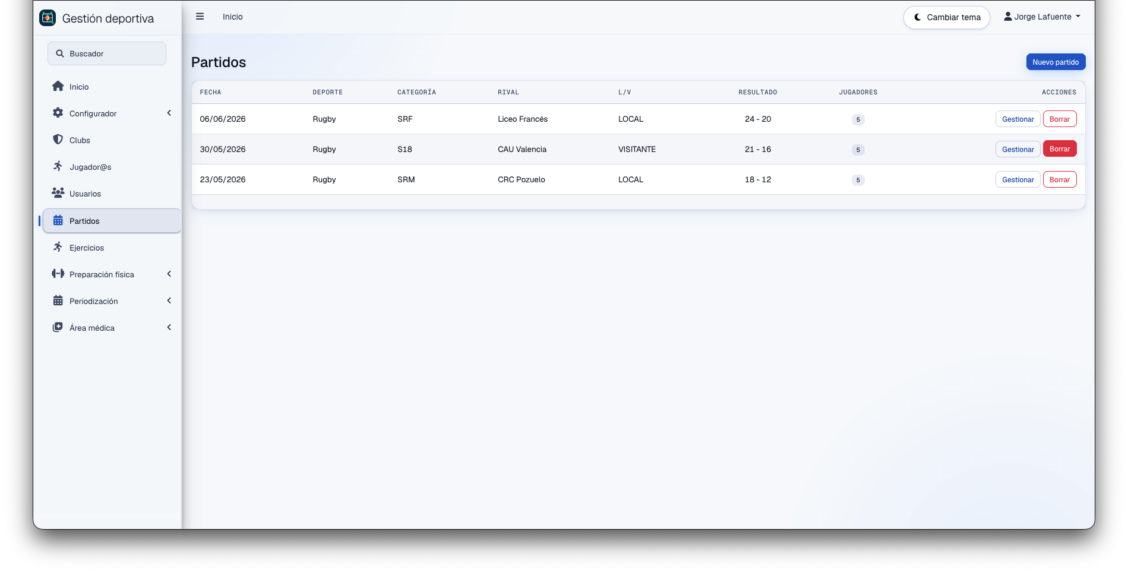Toggle theme with Cambiar tema button

pos(946,17)
